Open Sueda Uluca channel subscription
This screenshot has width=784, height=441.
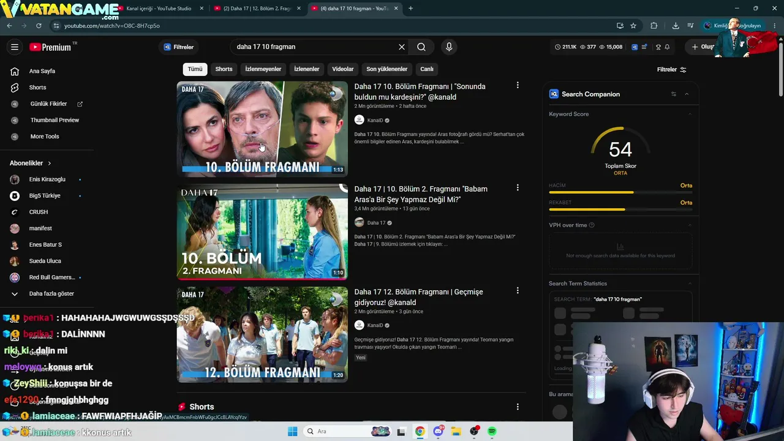[45, 261]
